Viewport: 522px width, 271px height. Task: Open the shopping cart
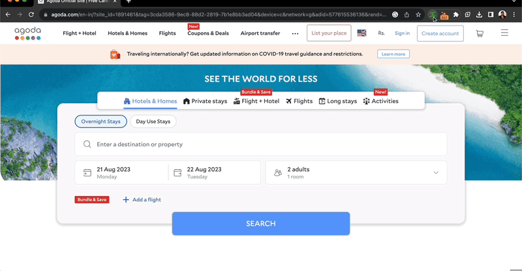click(x=480, y=33)
